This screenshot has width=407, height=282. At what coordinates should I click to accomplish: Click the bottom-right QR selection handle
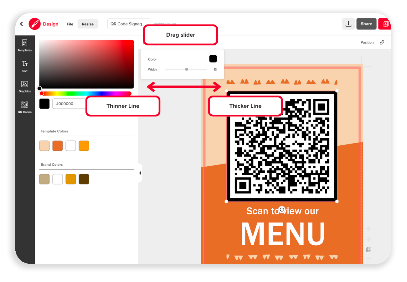[337, 201]
